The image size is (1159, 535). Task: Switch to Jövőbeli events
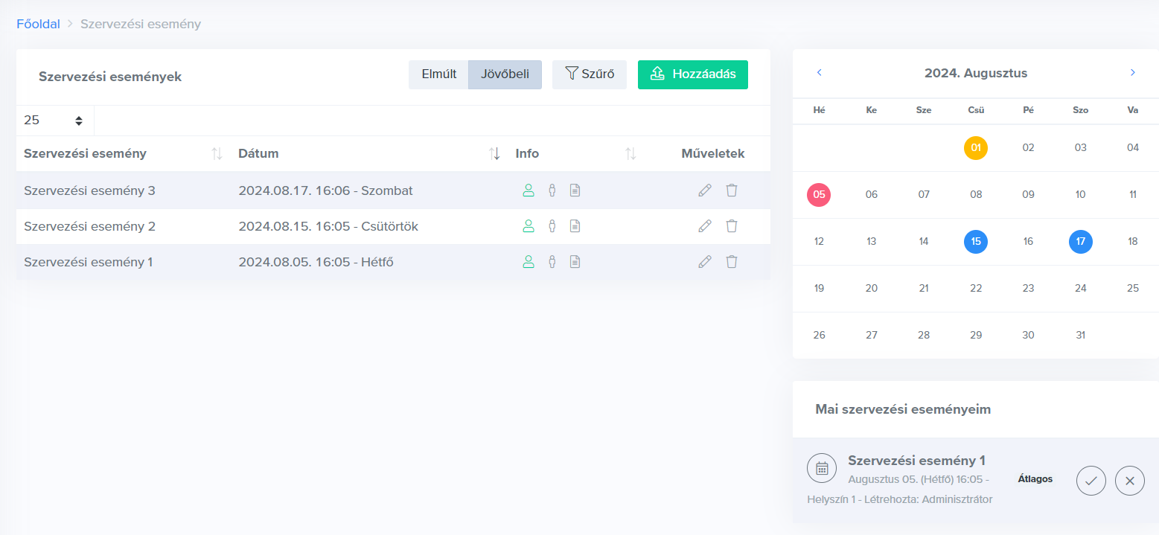coord(505,74)
